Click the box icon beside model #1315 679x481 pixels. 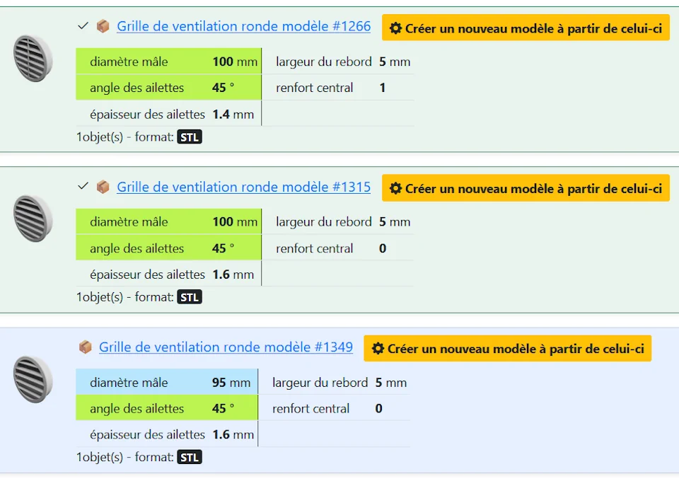[103, 187]
